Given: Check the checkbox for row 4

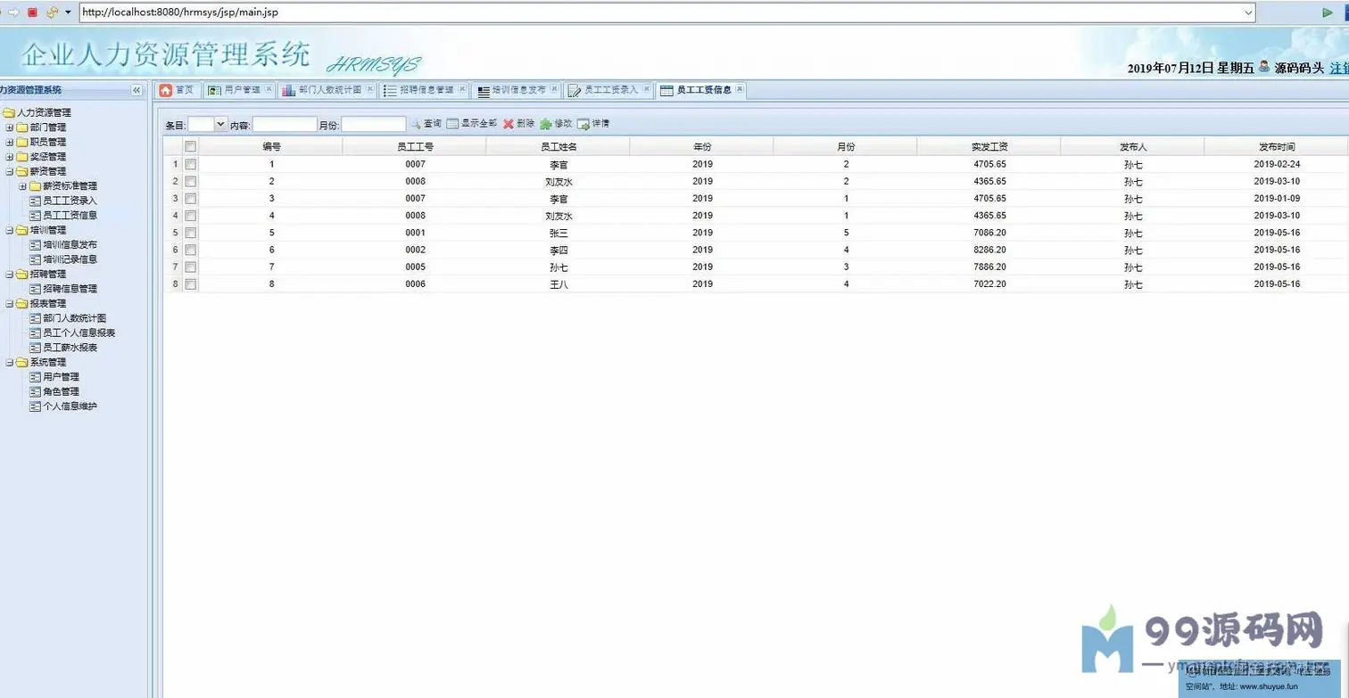Looking at the screenshot, I should coord(190,215).
